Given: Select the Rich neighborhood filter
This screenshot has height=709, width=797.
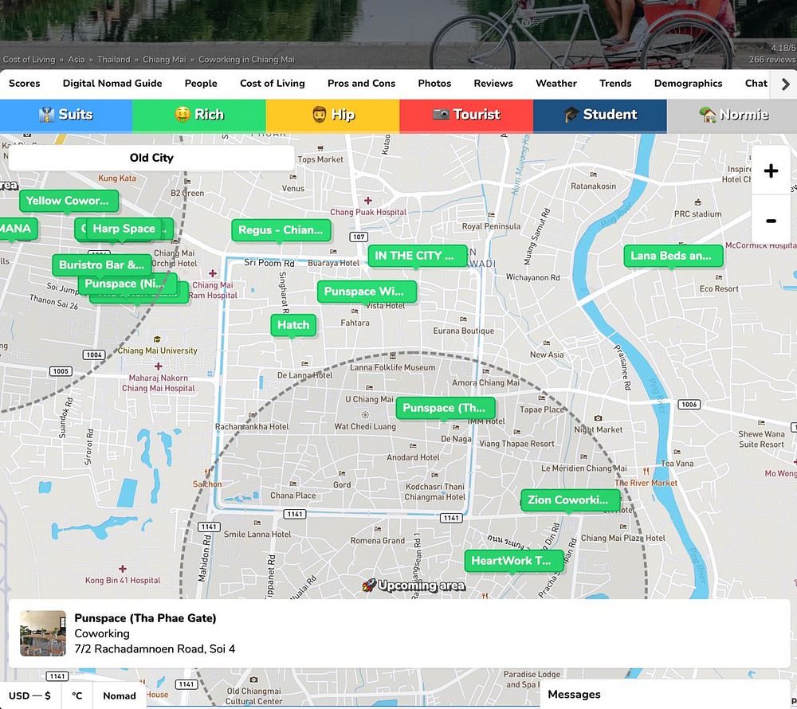Looking at the screenshot, I should click(199, 116).
